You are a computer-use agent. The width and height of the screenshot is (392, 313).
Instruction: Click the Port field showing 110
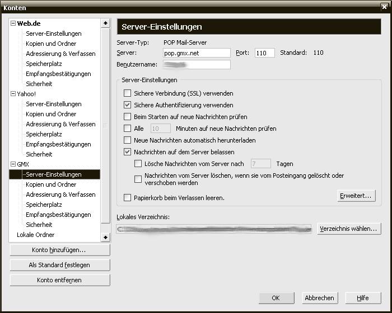pos(265,53)
